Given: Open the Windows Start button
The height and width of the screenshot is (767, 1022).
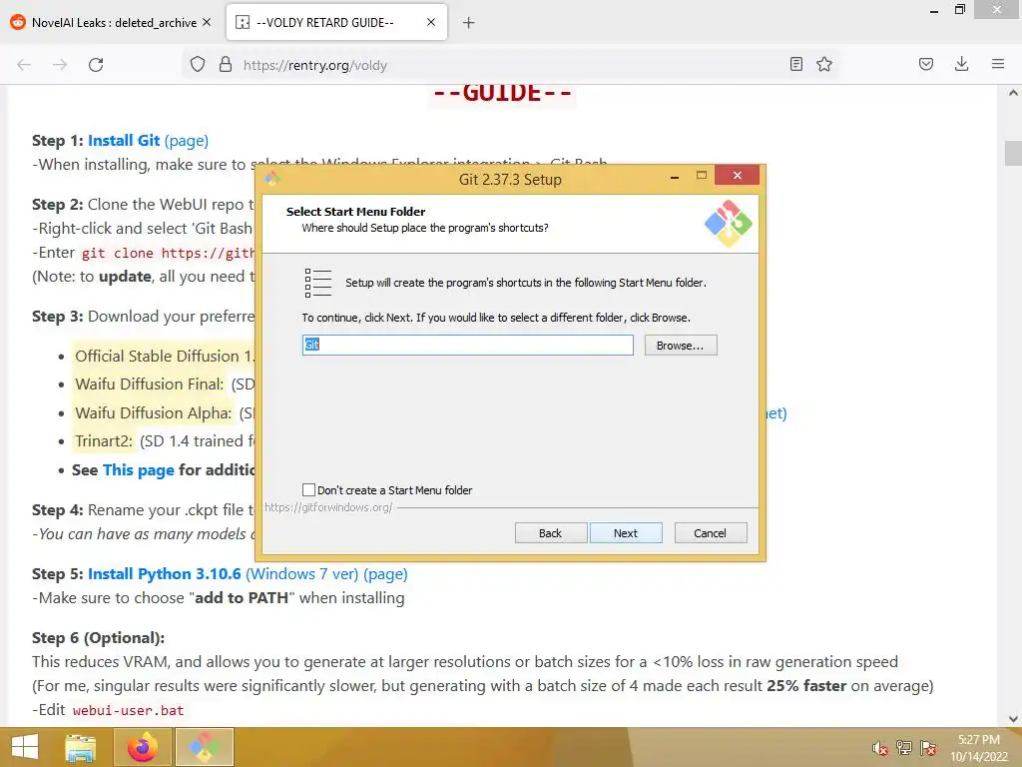Looking at the screenshot, I should [25, 747].
